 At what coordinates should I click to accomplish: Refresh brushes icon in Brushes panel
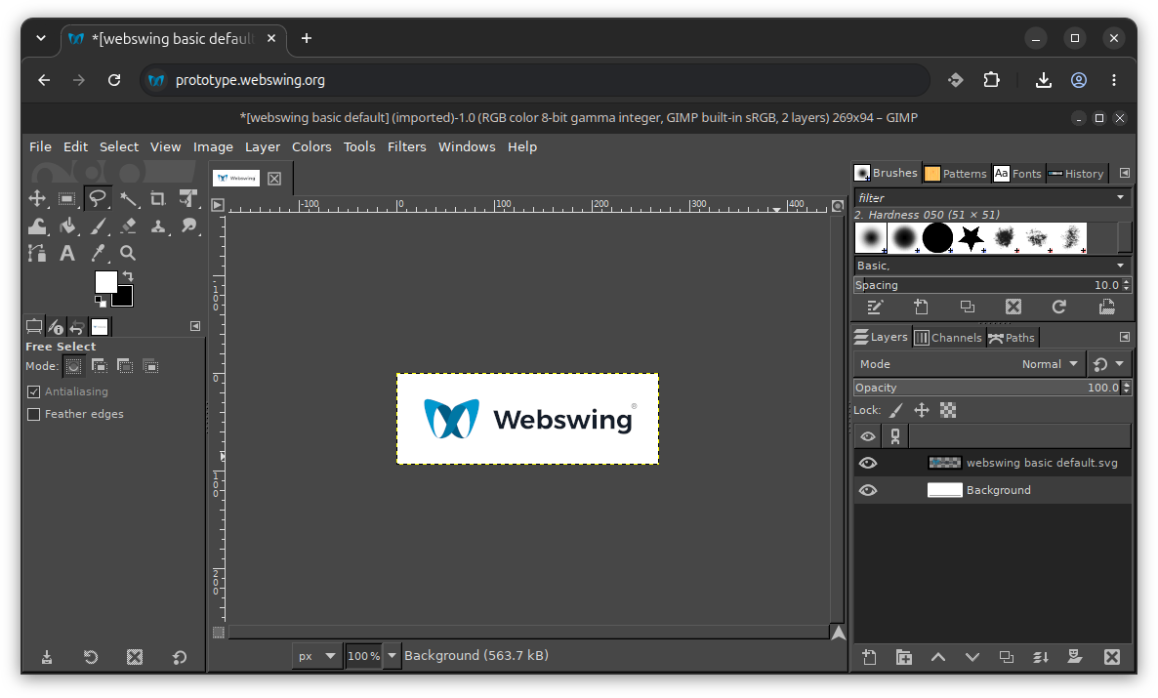[x=1059, y=308]
